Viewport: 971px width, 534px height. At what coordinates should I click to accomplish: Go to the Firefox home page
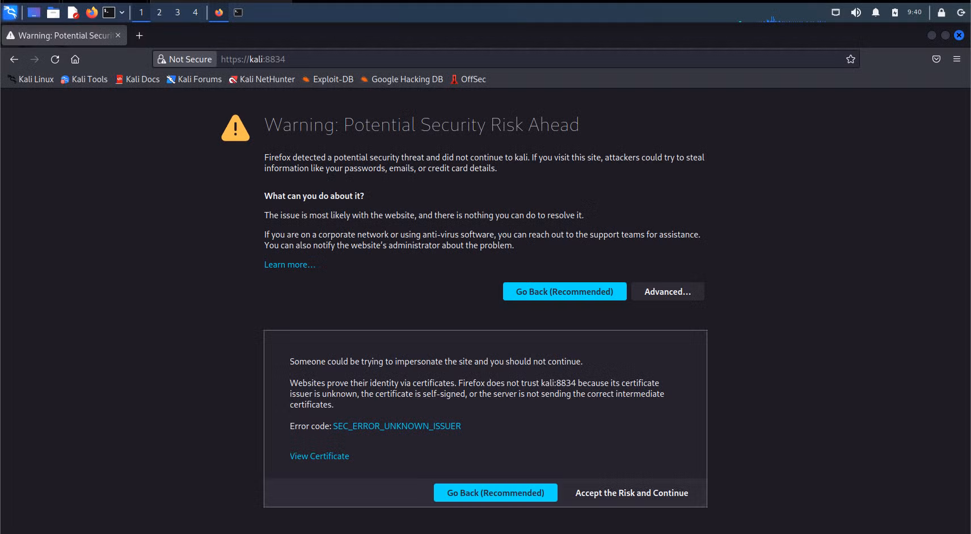pyautogui.click(x=75, y=59)
